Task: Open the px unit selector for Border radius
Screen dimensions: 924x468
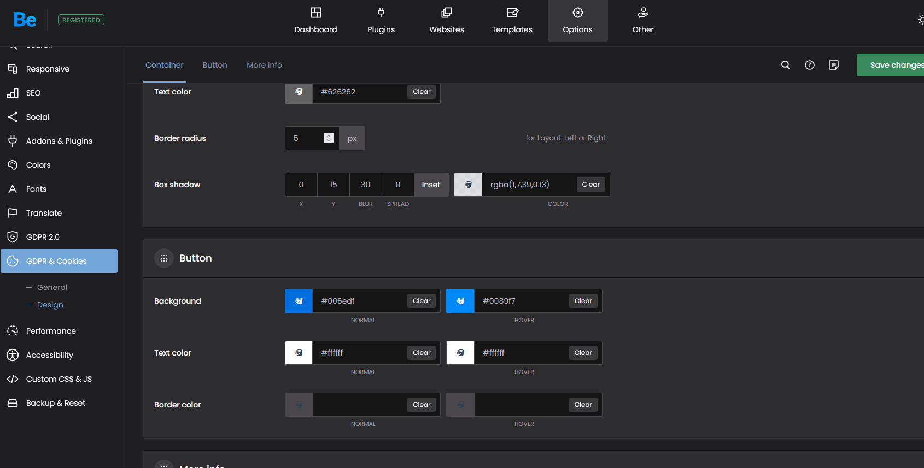Action: pos(352,138)
